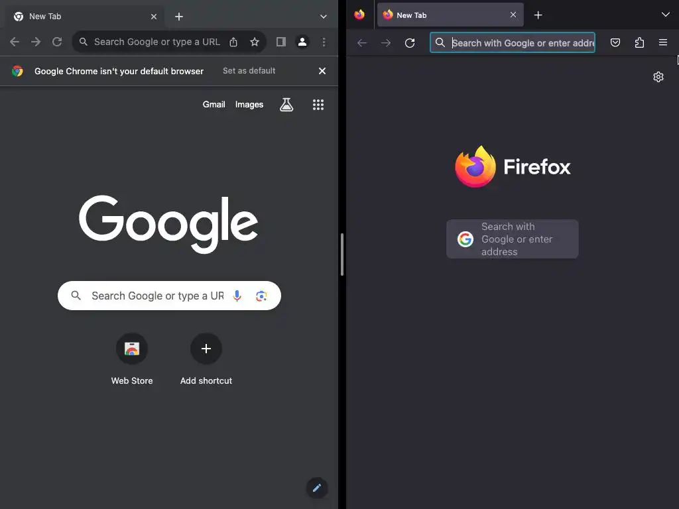Screen dimensions: 679x509
Task: Select the Firefox New Tab tab
Action: (x=450, y=15)
